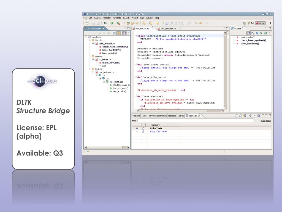The image size is (282, 212).
Task: Close the Script explorer view tab
Action: pyautogui.click(x=104, y=28)
